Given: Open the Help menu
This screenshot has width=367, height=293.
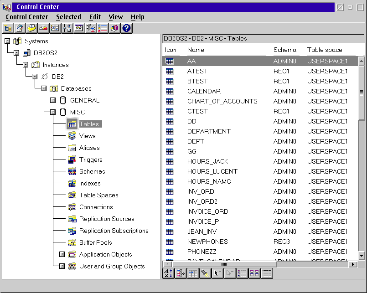Looking at the screenshot, I should click(x=137, y=17).
